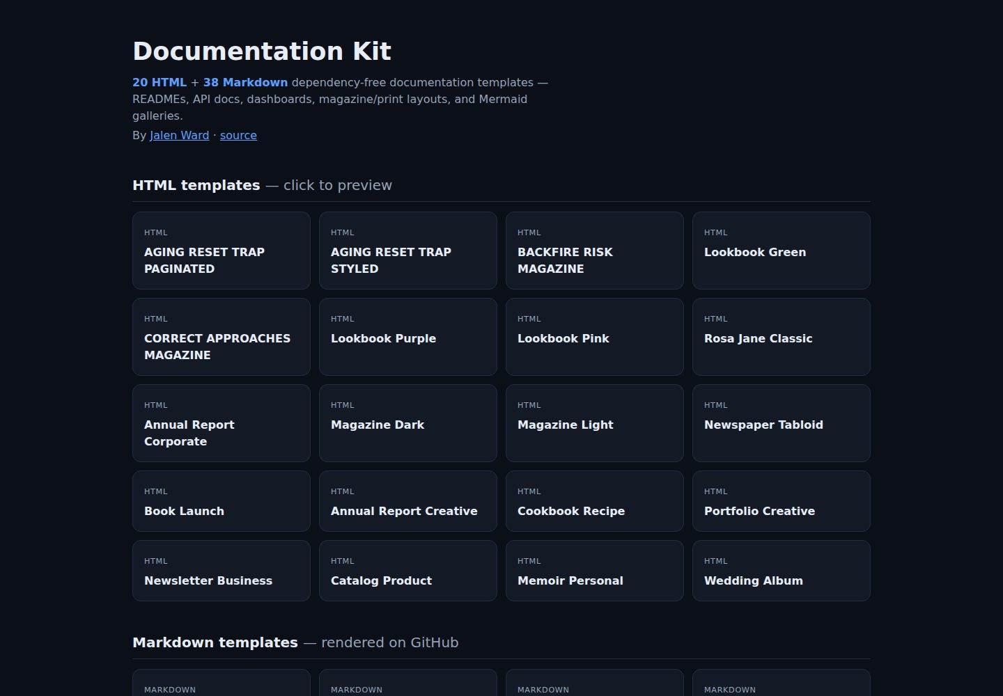Click the HTML templates section heading
The height and width of the screenshot is (696, 1003).
(x=196, y=185)
